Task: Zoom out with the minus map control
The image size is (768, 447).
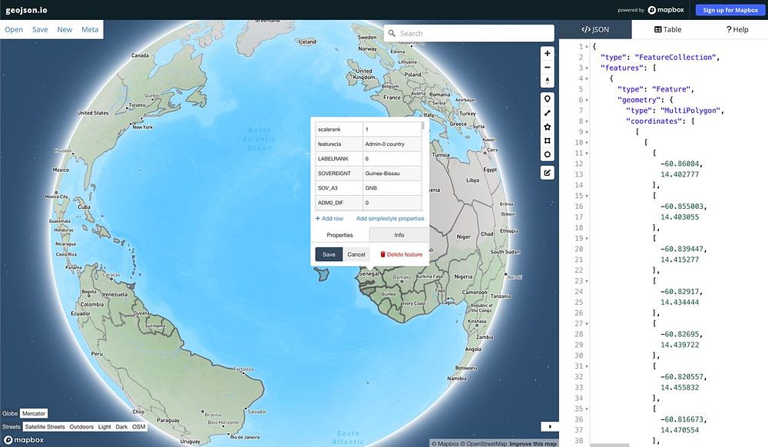Action: [x=547, y=67]
